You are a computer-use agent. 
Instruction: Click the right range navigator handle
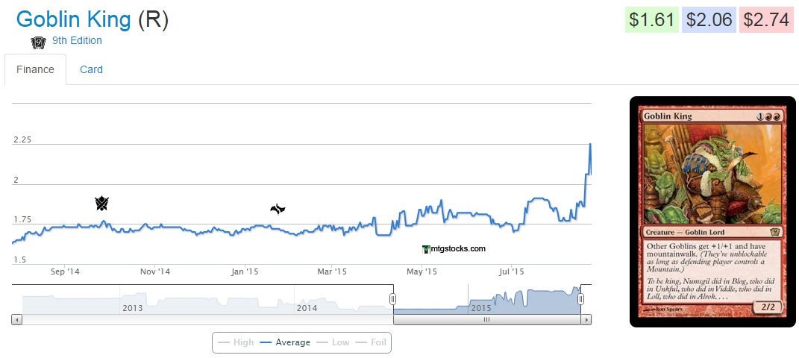580,299
